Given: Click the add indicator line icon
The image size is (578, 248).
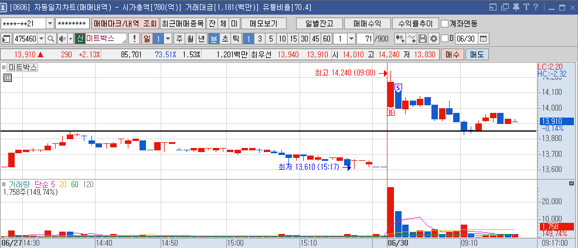Looking at the screenshot, I should tap(412, 39).
